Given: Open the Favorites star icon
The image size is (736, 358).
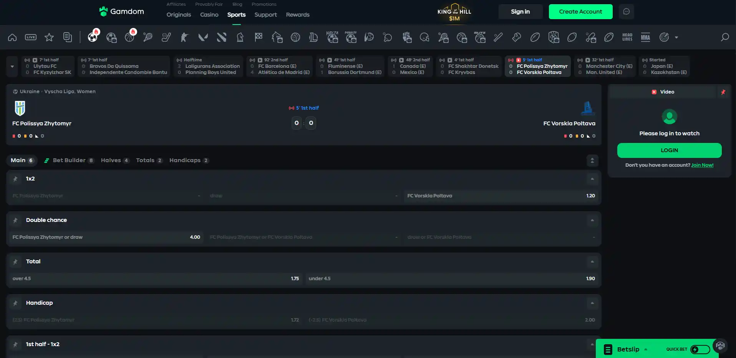Looking at the screenshot, I should pos(49,37).
